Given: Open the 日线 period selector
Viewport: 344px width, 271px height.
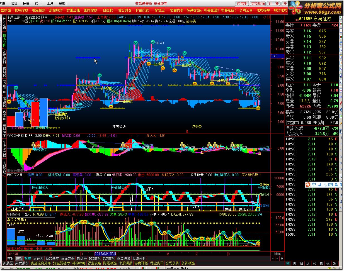Looking at the screenshot, I should point(277,254).
